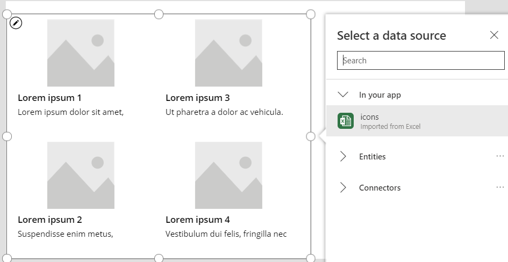Viewport: 508px width, 262px height.
Task: Click the pencil edit icon on gallery
Action: click(x=16, y=23)
